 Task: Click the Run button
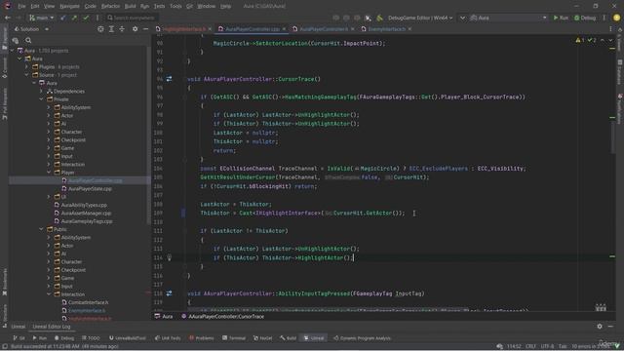tap(561, 18)
